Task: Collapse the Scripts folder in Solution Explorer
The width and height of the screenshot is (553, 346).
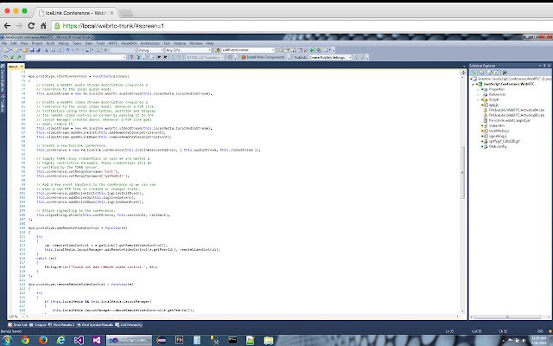Action: pyautogui.click(x=476, y=100)
